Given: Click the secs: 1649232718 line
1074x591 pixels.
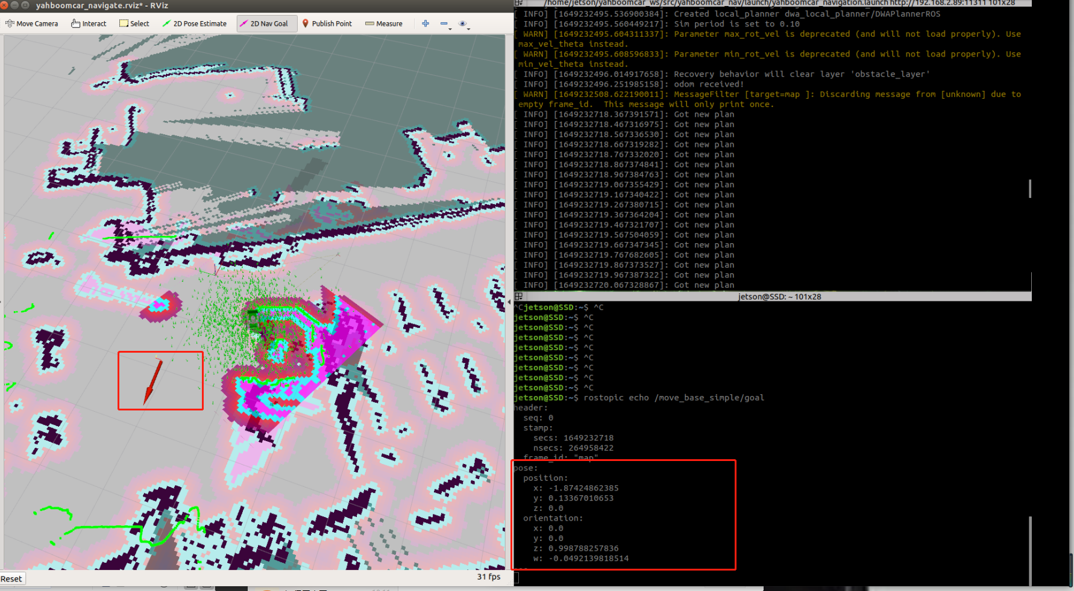Looking at the screenshot, I should 573,438.
